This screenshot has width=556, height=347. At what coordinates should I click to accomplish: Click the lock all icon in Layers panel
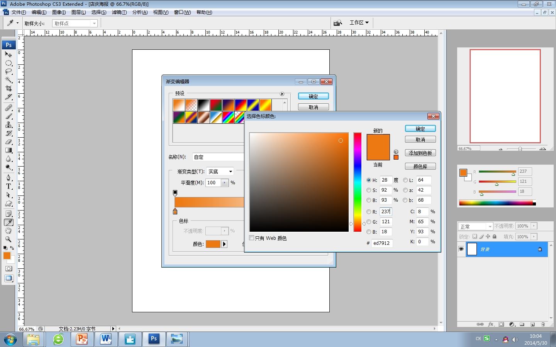(494, 236)
